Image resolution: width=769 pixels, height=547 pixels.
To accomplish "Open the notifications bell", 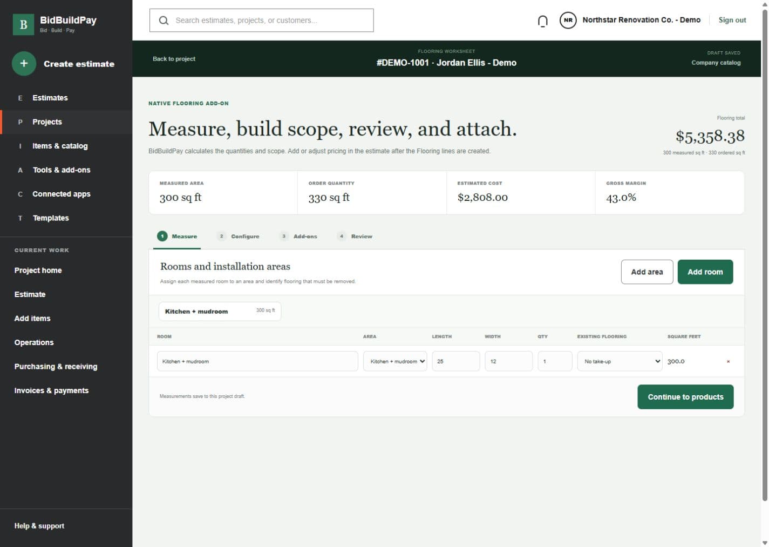I will tap(543, 21).
